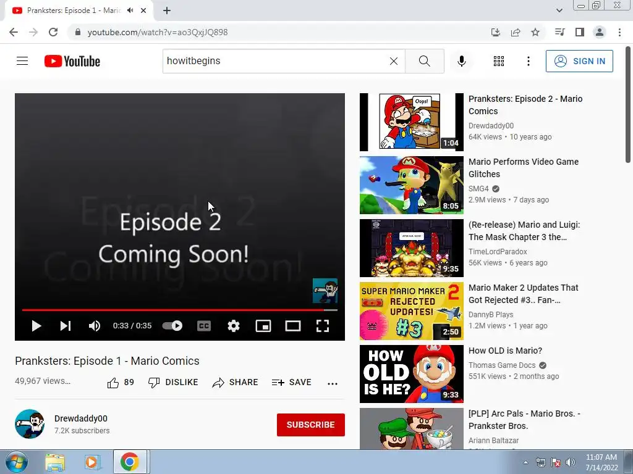633x474 pixels.
Task: Click Thomas Game Docs channel name
Action: (x=502, y=365)
